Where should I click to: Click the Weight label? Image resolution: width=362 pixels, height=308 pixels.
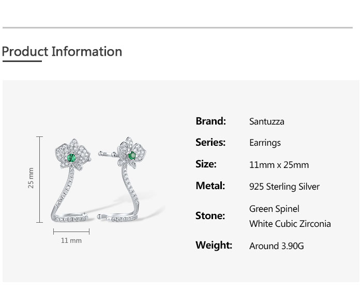214,245
